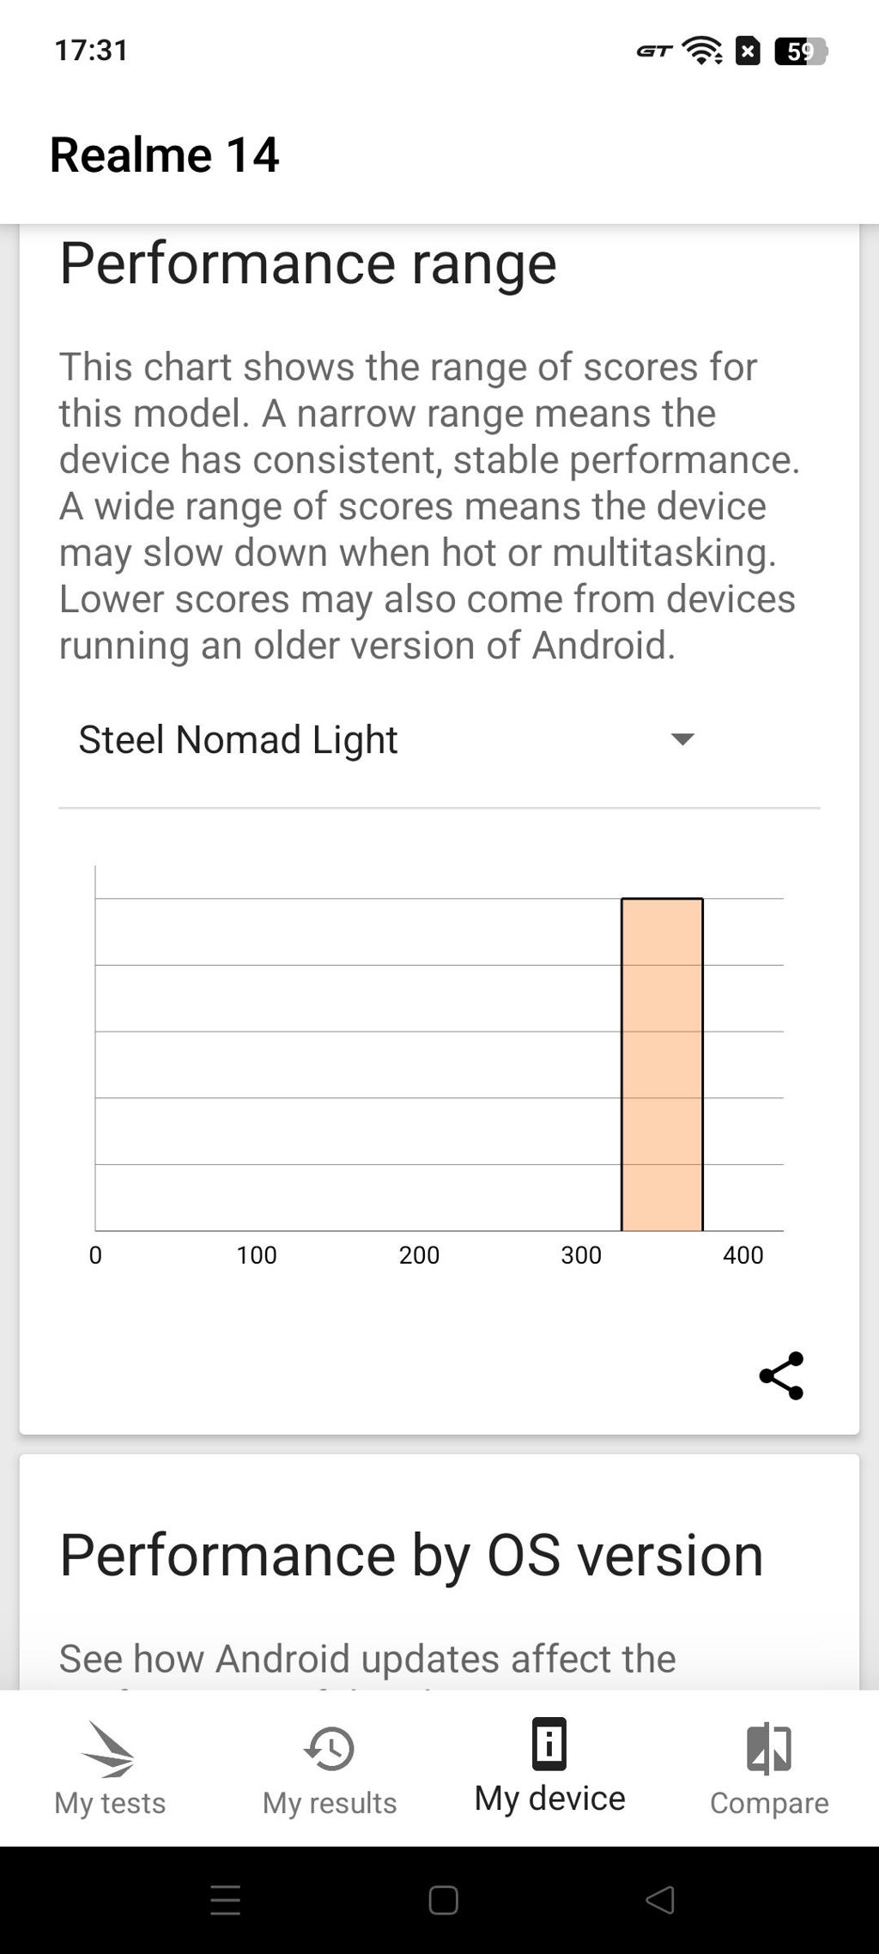Tap the orange score range bar
This screenshot has width=879, height=1954.
click(x=662, y=1065)
